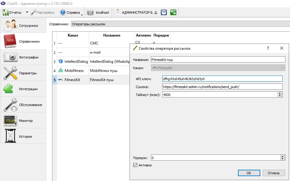Image resolution: width=290 pixels, height=181 pixels.
Task: Click the green switch user icon
Action: point(173,12)
